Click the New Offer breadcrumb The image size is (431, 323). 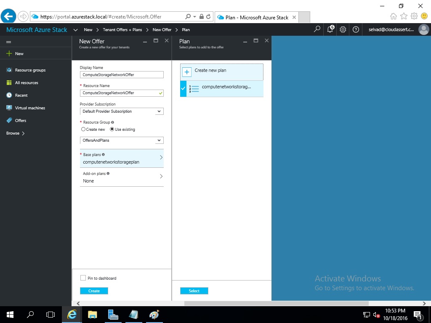[162, 30]
